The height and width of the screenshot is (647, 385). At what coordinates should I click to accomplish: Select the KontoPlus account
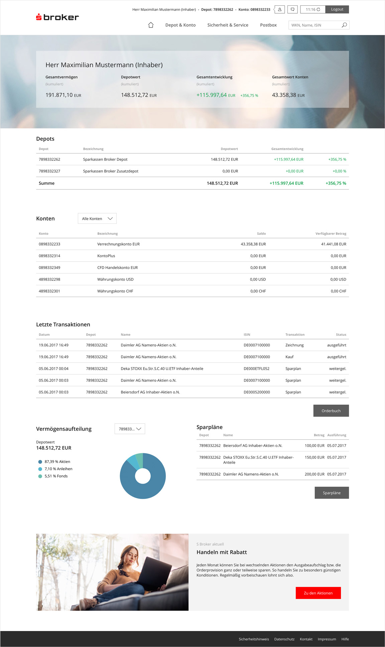106,256
